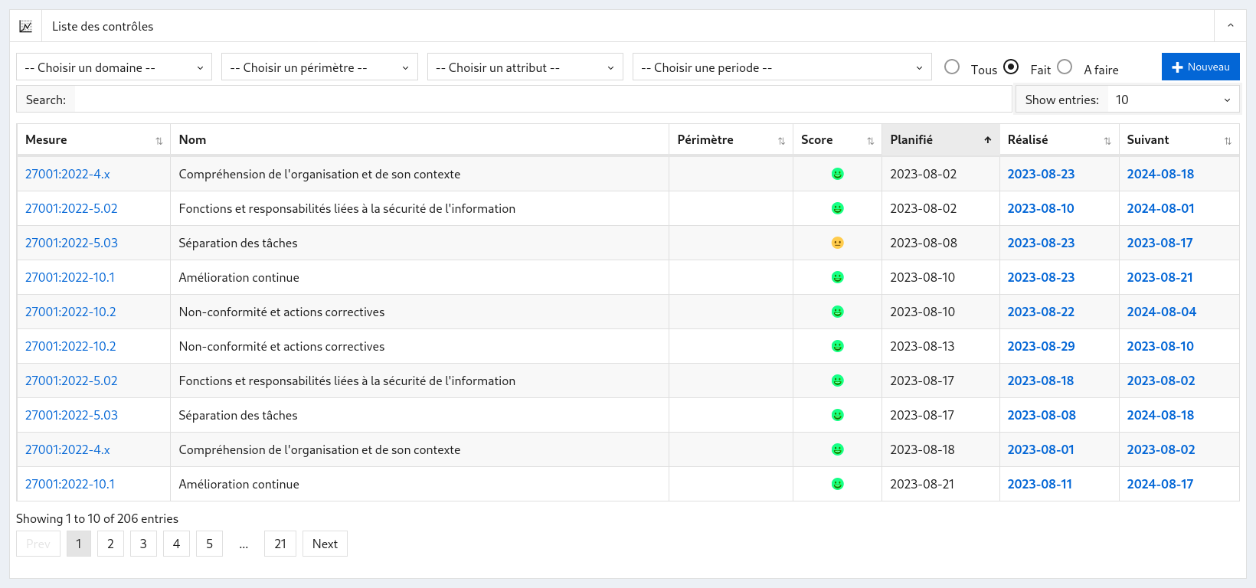Sort by Suivant column using its icon

[x=1228, y=141]
